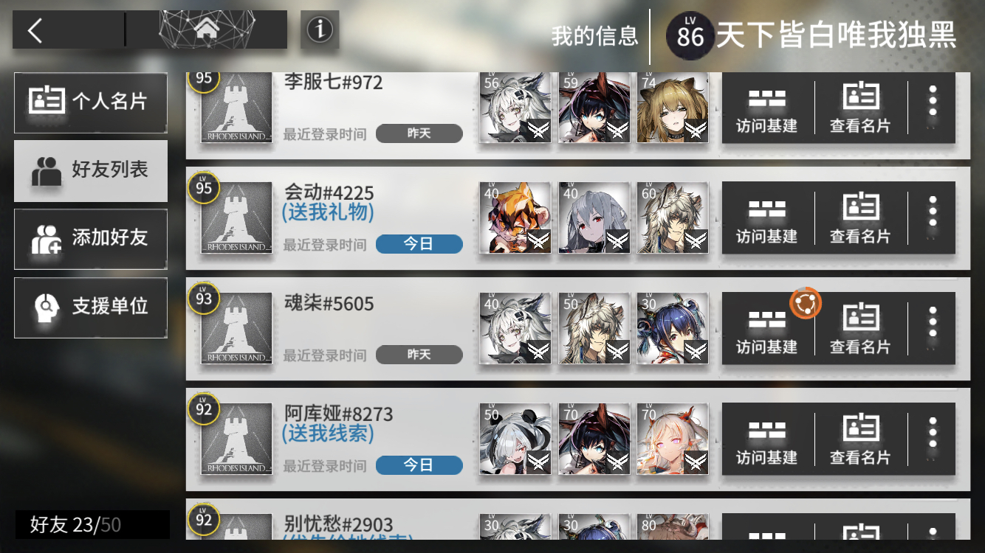Open the home navigation icon
This screenshot has height=553, width=985.
(207, 29)
